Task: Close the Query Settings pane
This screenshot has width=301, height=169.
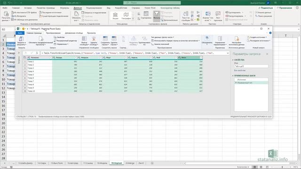Action: (x=267, y=54)
